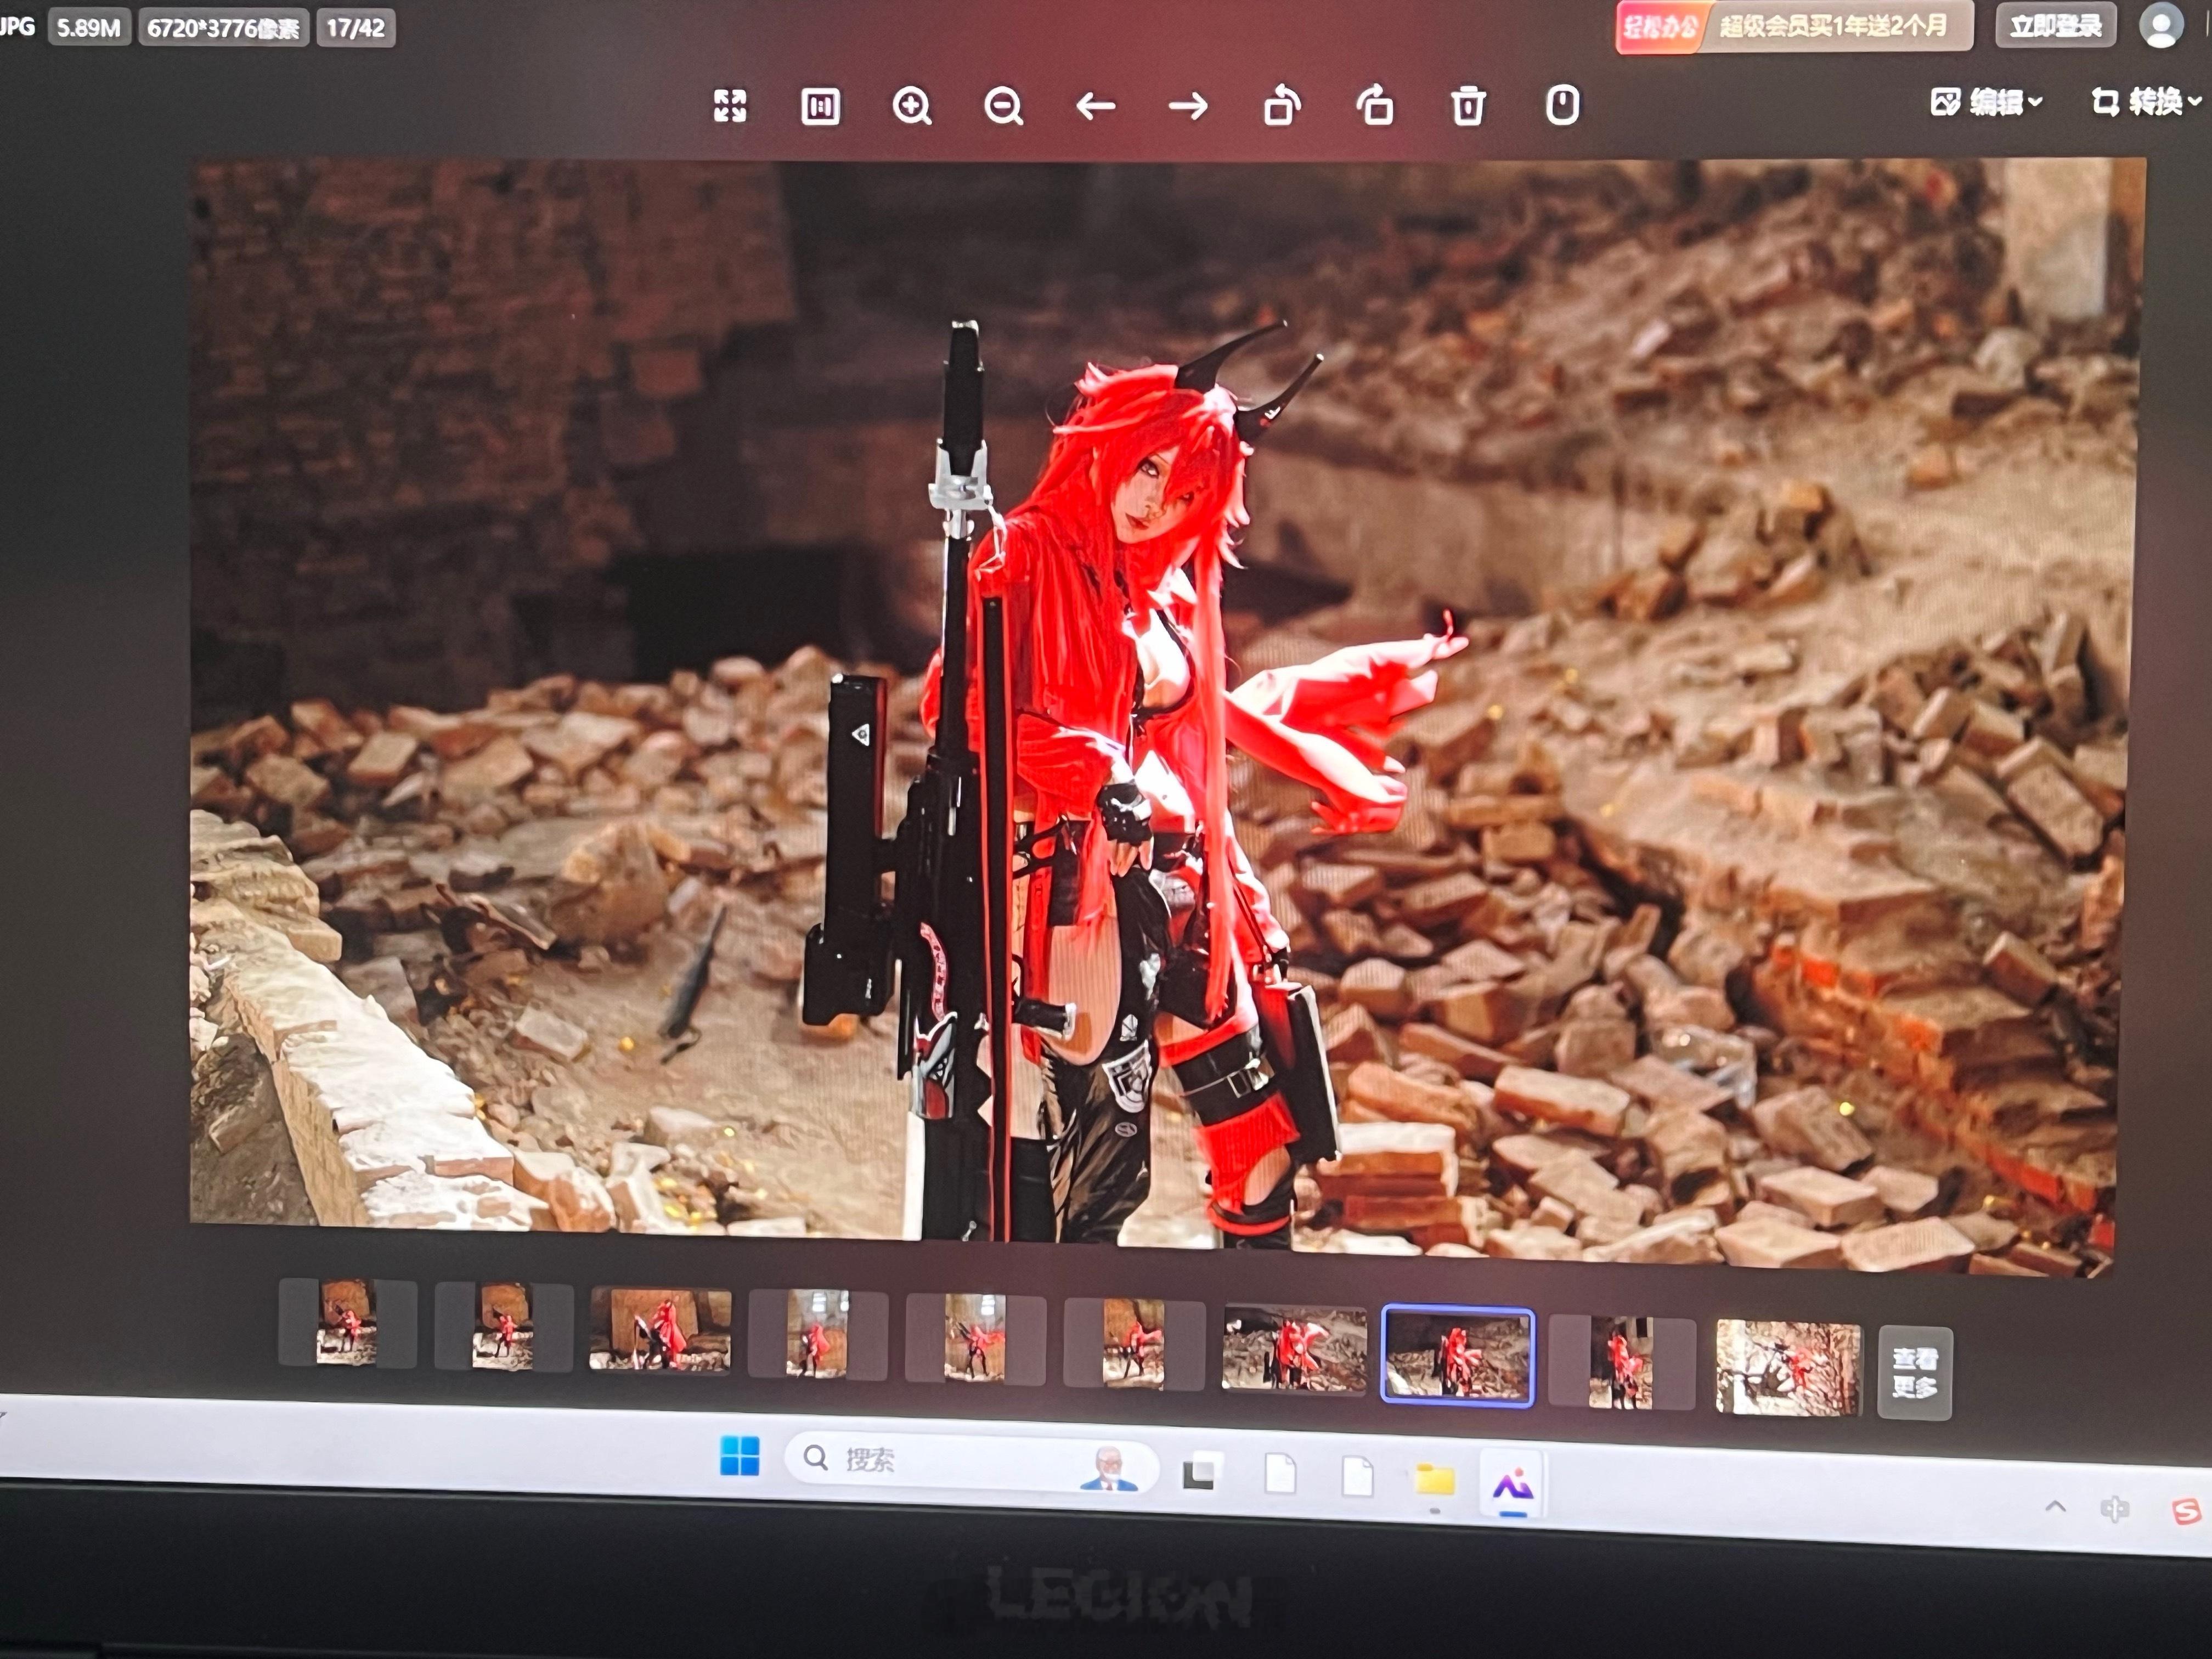Select the highlighted current thumbnail in filmstrip
The width and height of the screenshot is (2212, 1659).
(1457, 1356)
